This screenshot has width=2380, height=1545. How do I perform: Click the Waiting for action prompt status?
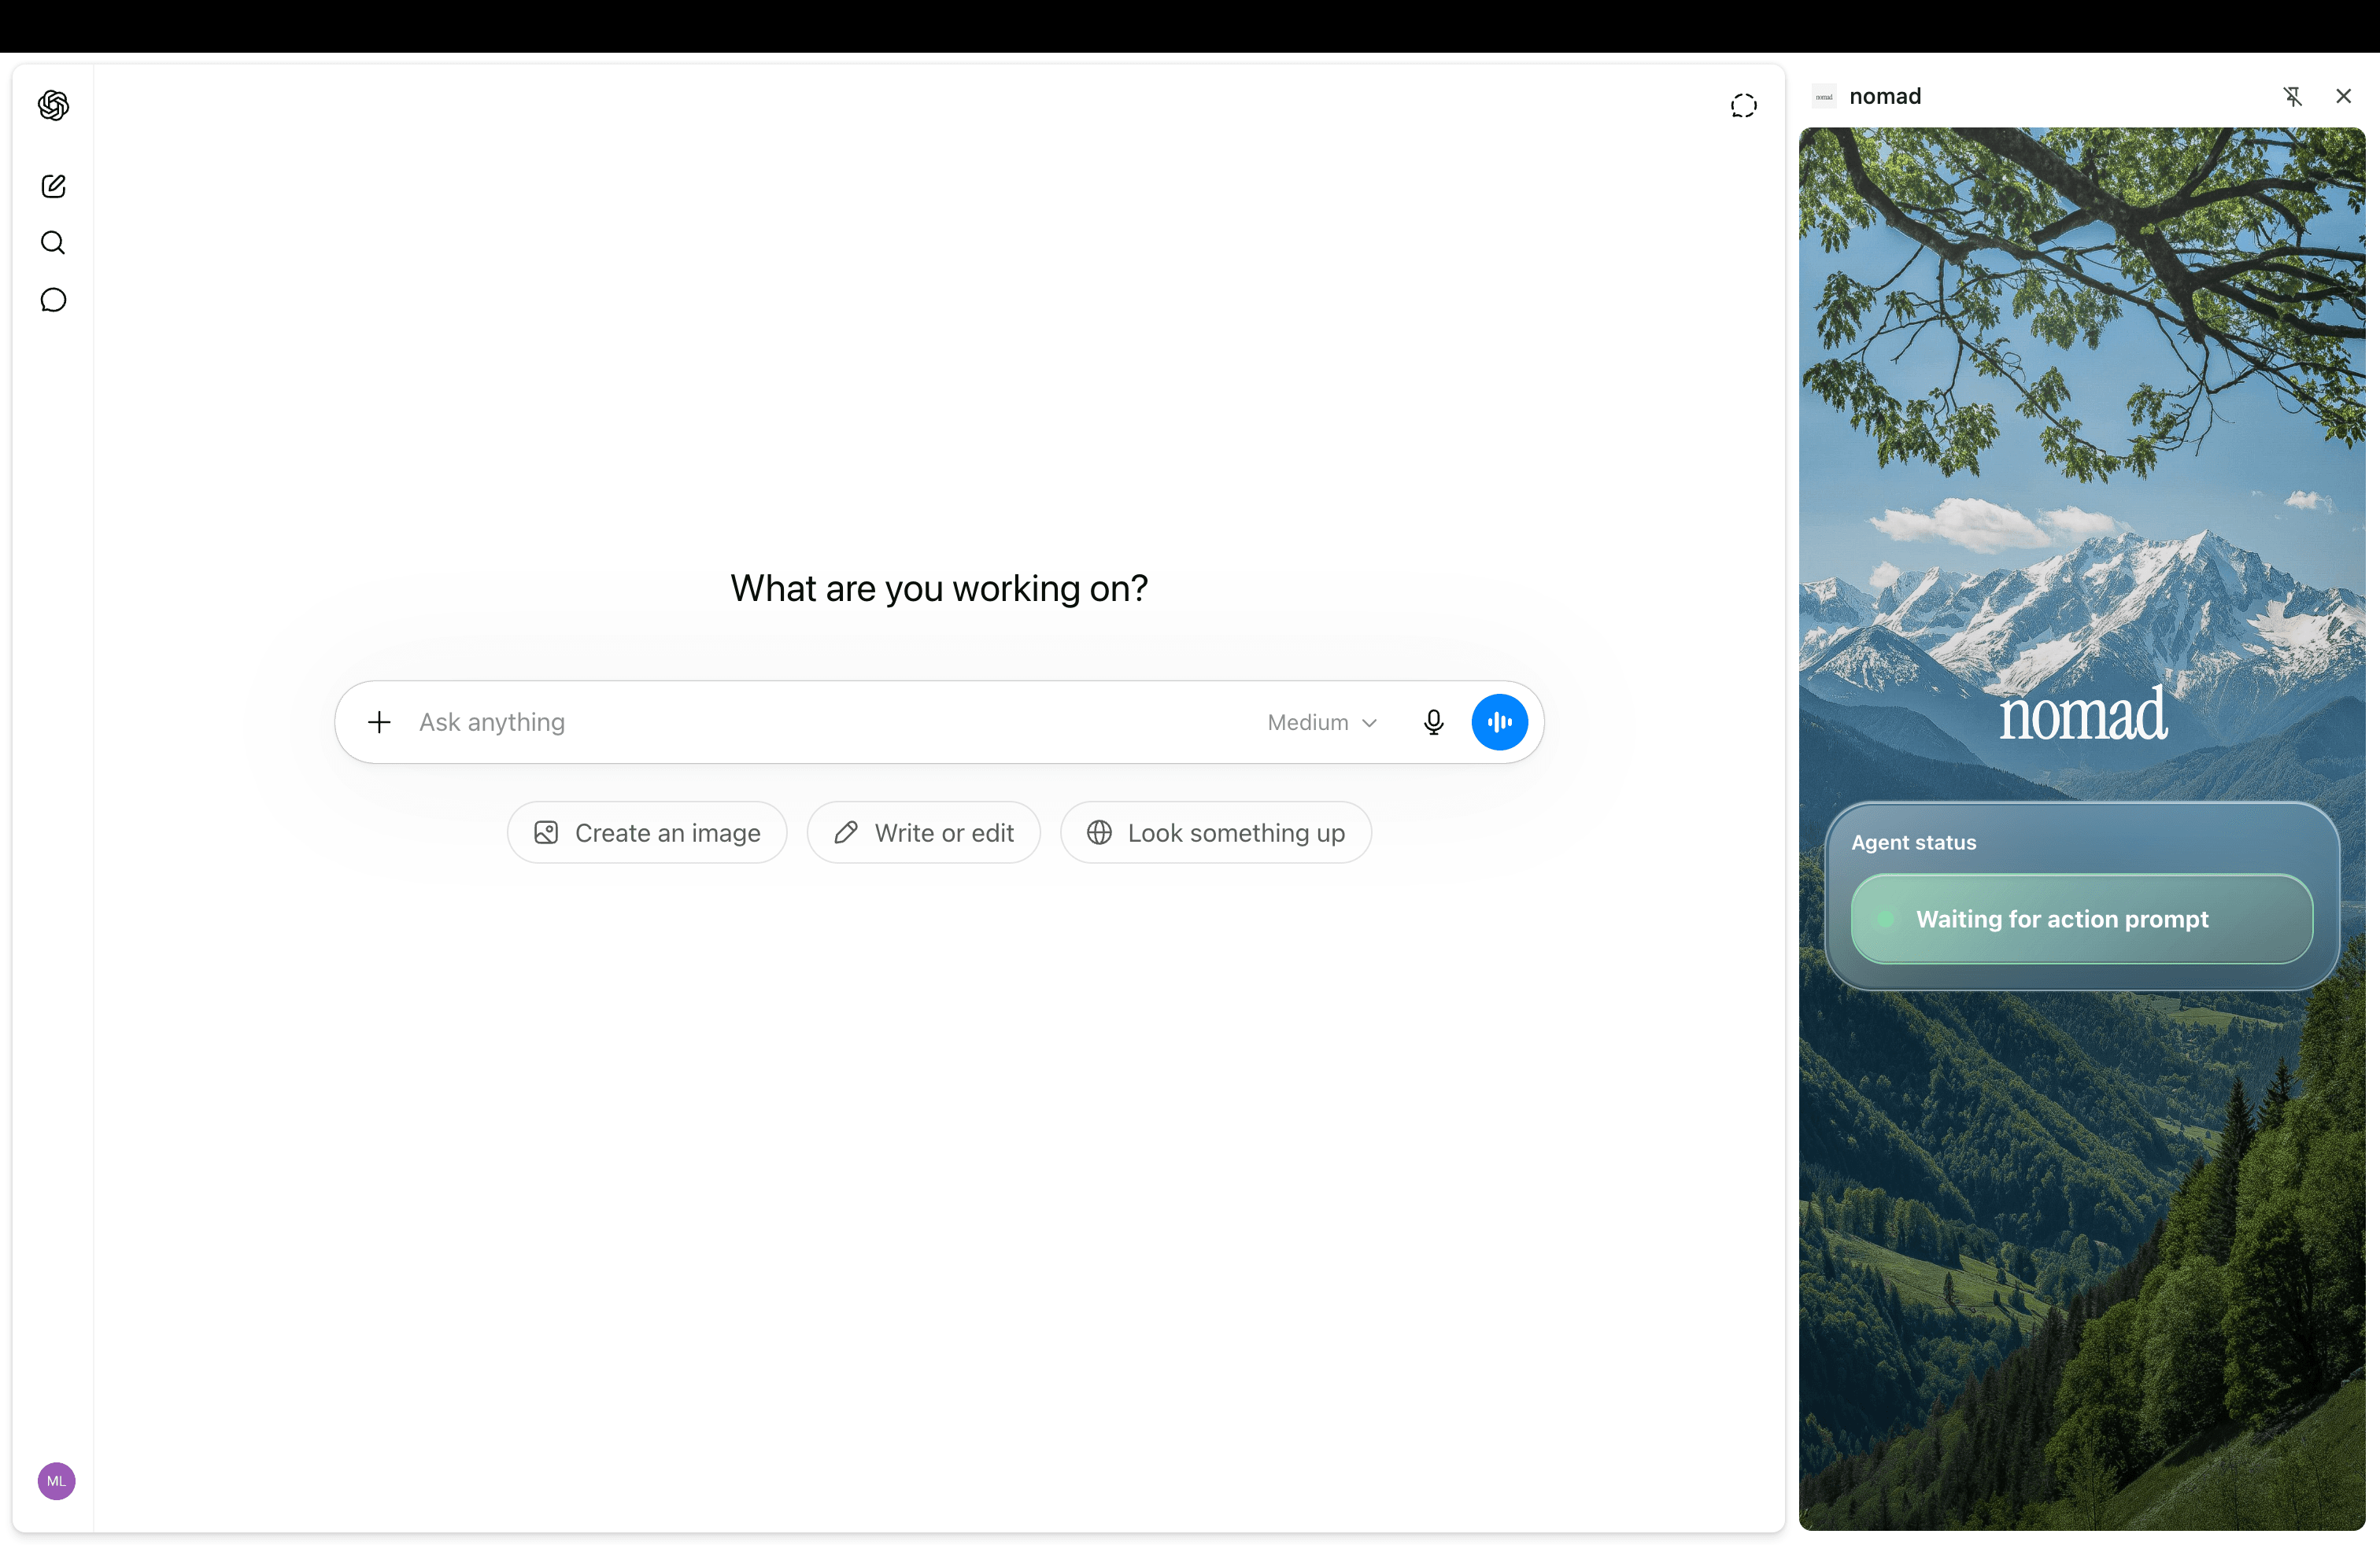coord(2081,918)
